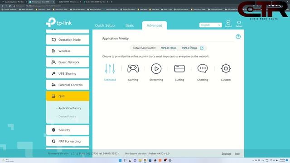Pick the Streaming play icon
The width and height of the screenshot is (290, 163).
[156, 68]
